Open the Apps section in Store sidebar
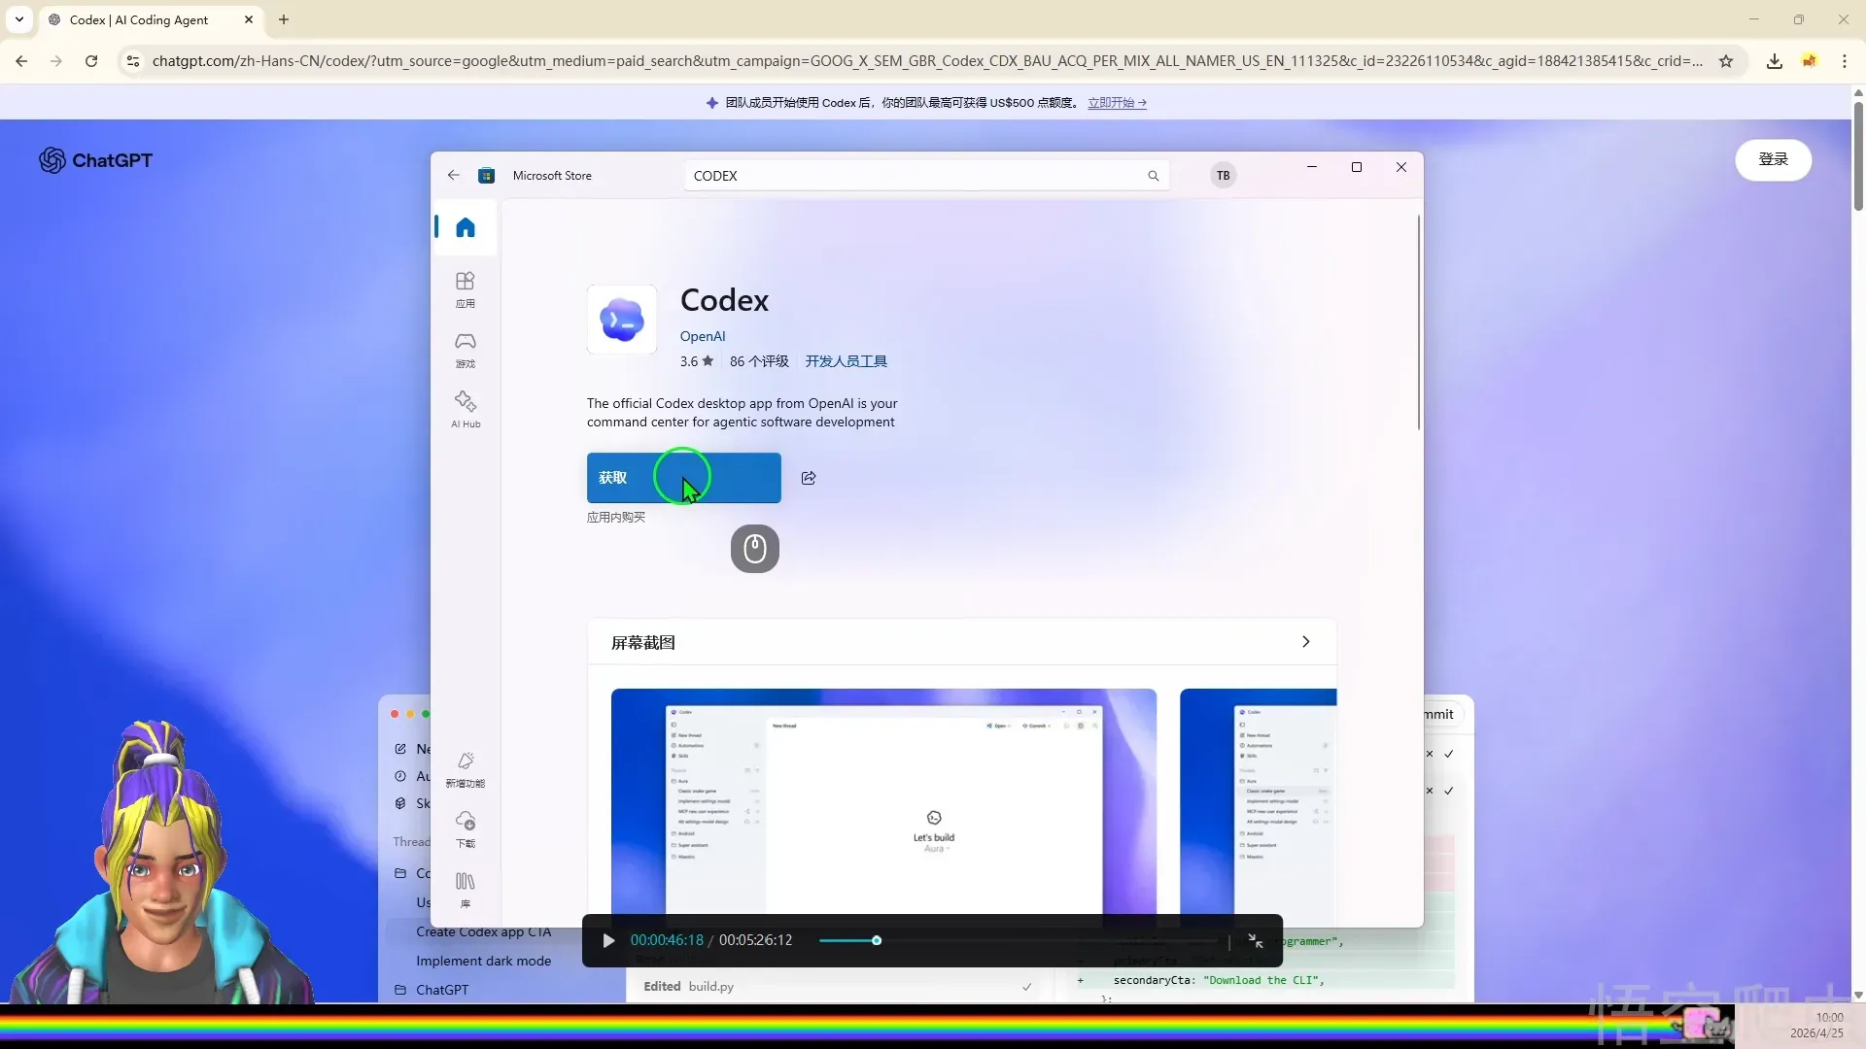Screen dimensions: 1866x1049 (x=466, y=288)
